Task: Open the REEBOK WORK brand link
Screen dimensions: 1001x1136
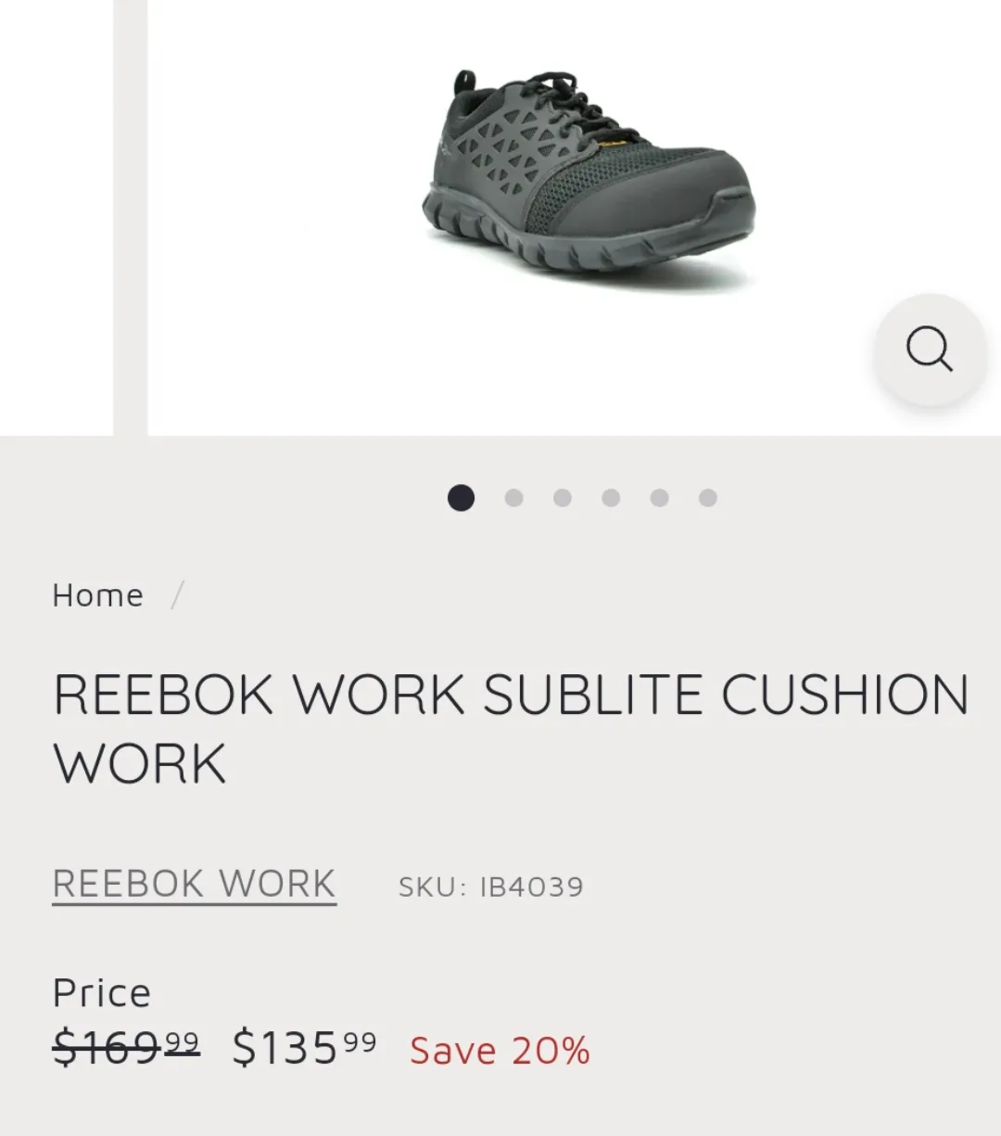Action: (x=195, y=884)
